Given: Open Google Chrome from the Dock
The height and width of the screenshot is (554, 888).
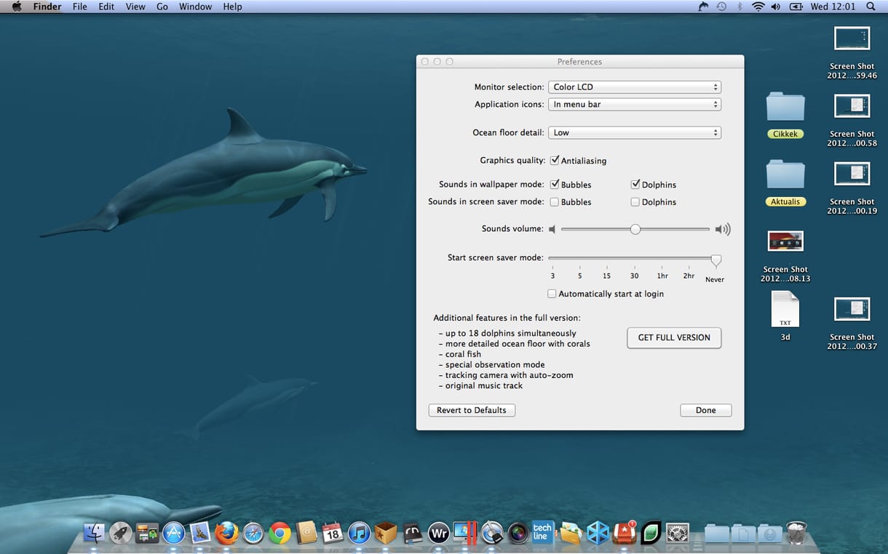Looking at the screenshot, I should click(280, 534).
